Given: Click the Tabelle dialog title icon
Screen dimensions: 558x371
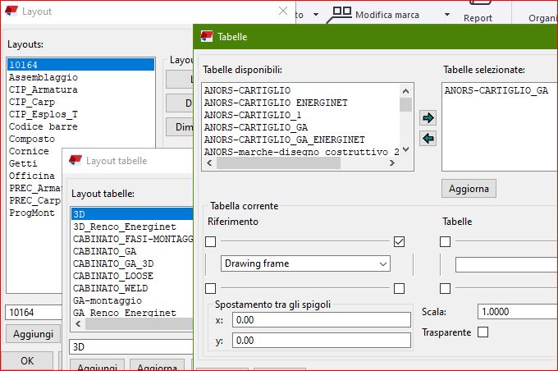Looking at the screenshot, I should (206, 37).
